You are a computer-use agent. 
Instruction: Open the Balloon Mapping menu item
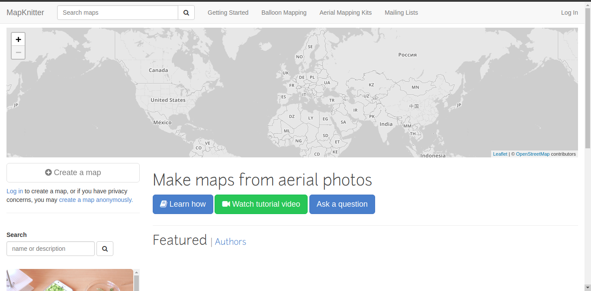coord(284,13)
